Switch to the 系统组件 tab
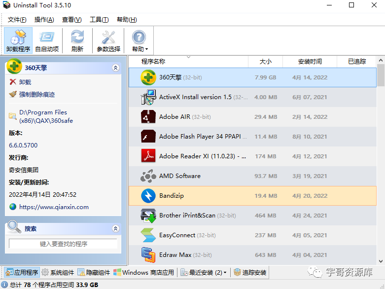 pyautogui.click(x=58, y=272)
